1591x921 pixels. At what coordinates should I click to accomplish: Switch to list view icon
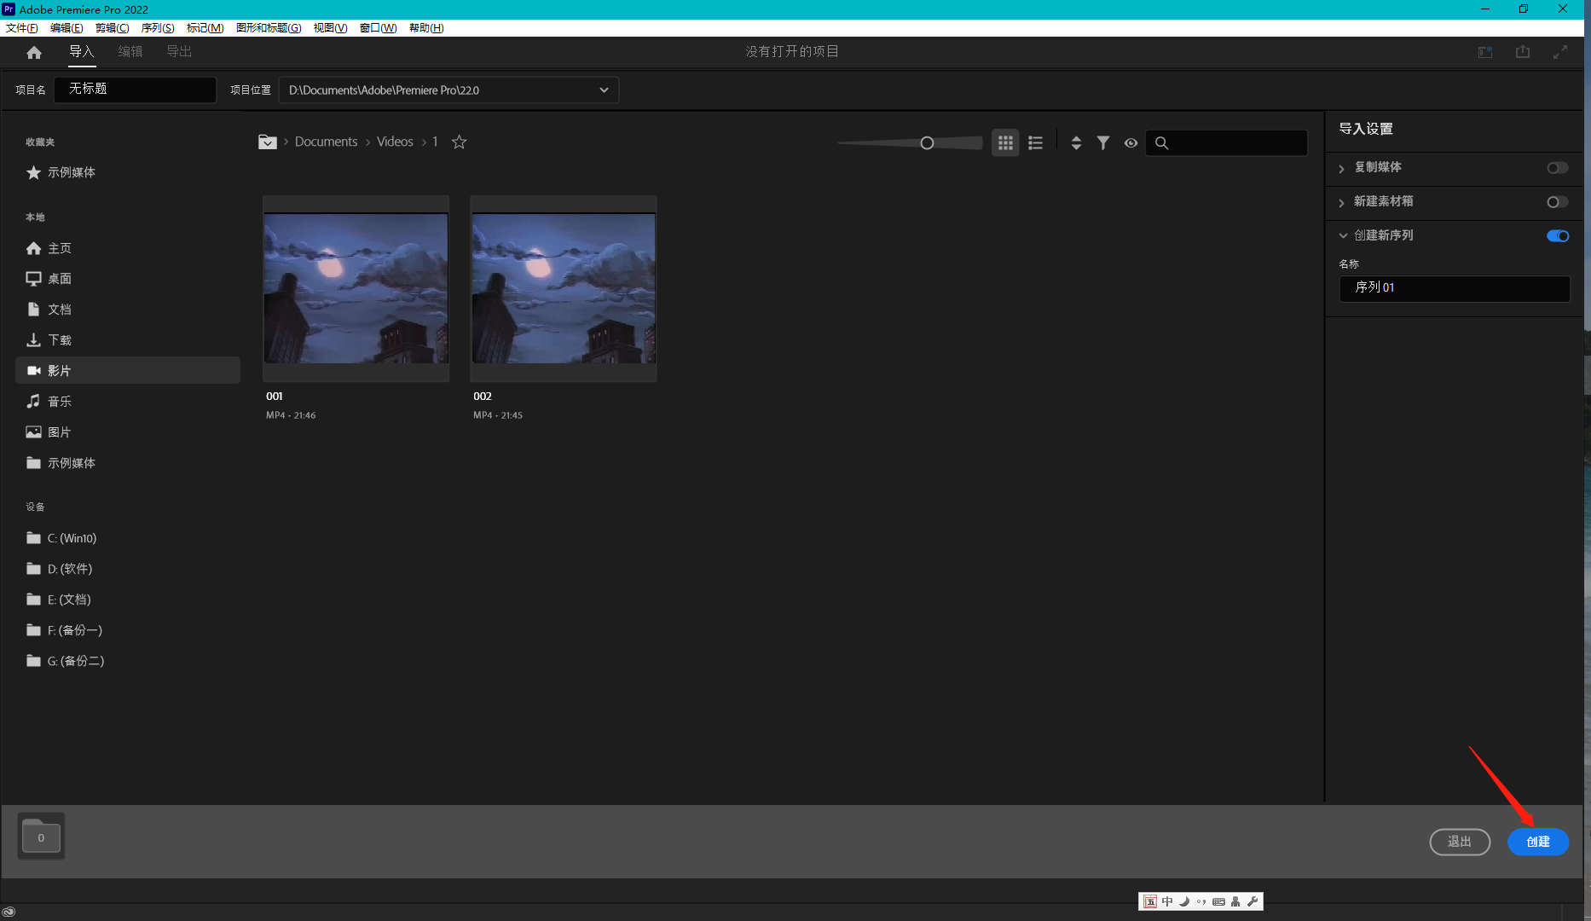[1035, 143]
